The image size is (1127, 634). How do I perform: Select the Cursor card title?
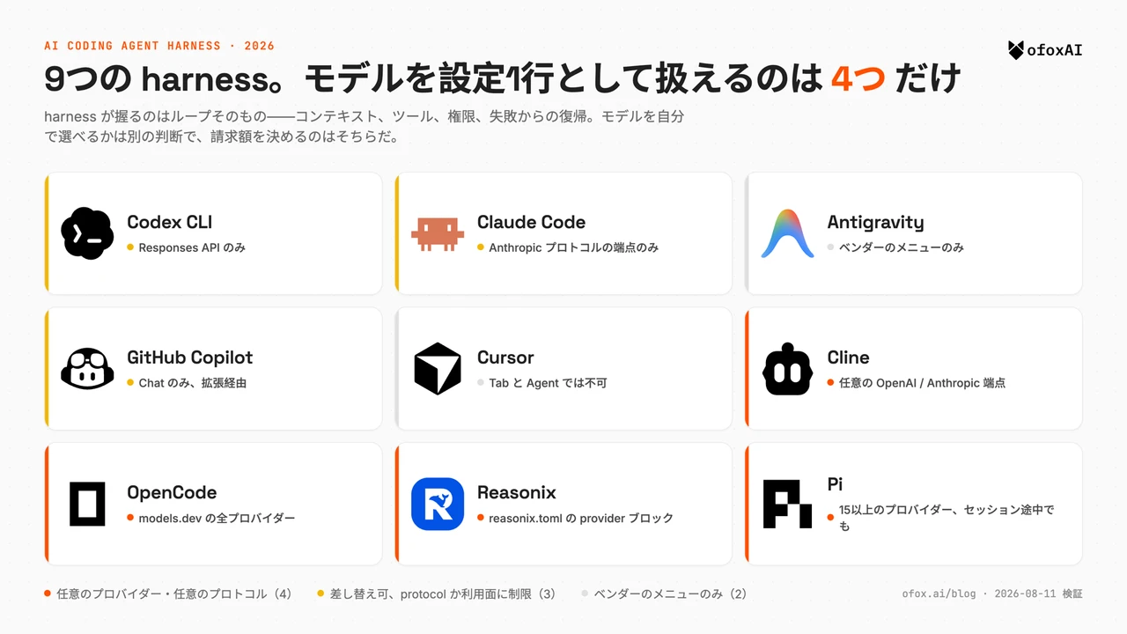click(505, 358)
